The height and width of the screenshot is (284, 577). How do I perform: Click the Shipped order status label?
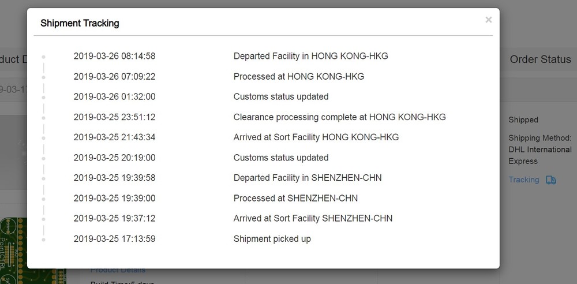click(523, 120)
